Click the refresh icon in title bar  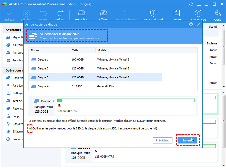191,4
